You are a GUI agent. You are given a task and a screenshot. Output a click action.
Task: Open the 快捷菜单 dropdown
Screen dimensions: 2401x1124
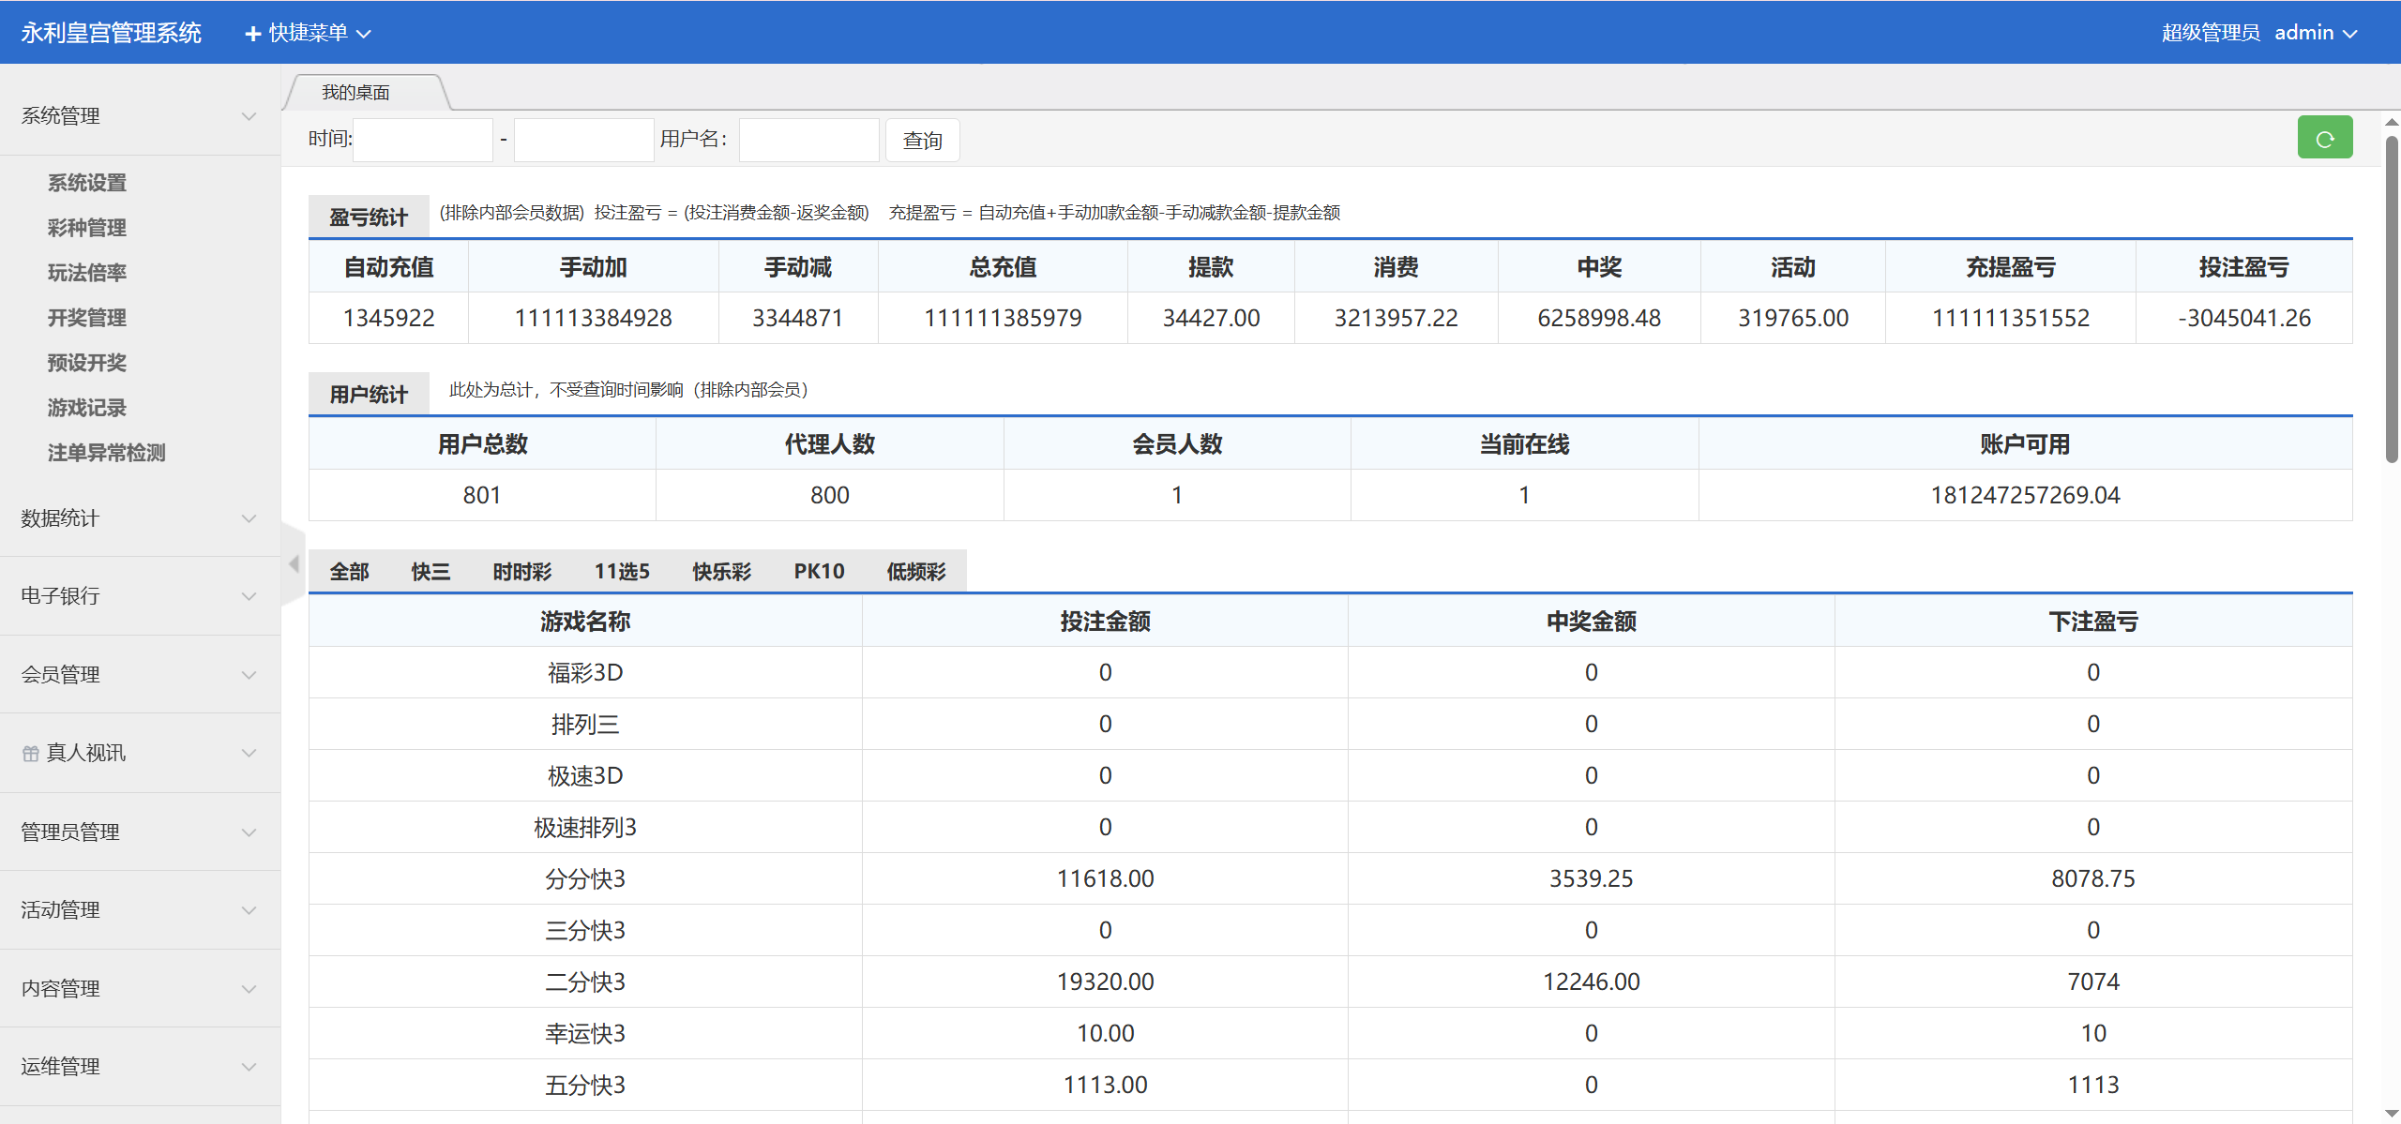coord(310,32)
